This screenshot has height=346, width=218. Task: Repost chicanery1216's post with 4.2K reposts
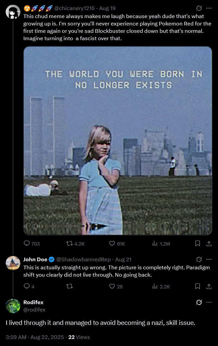(75, 244)
